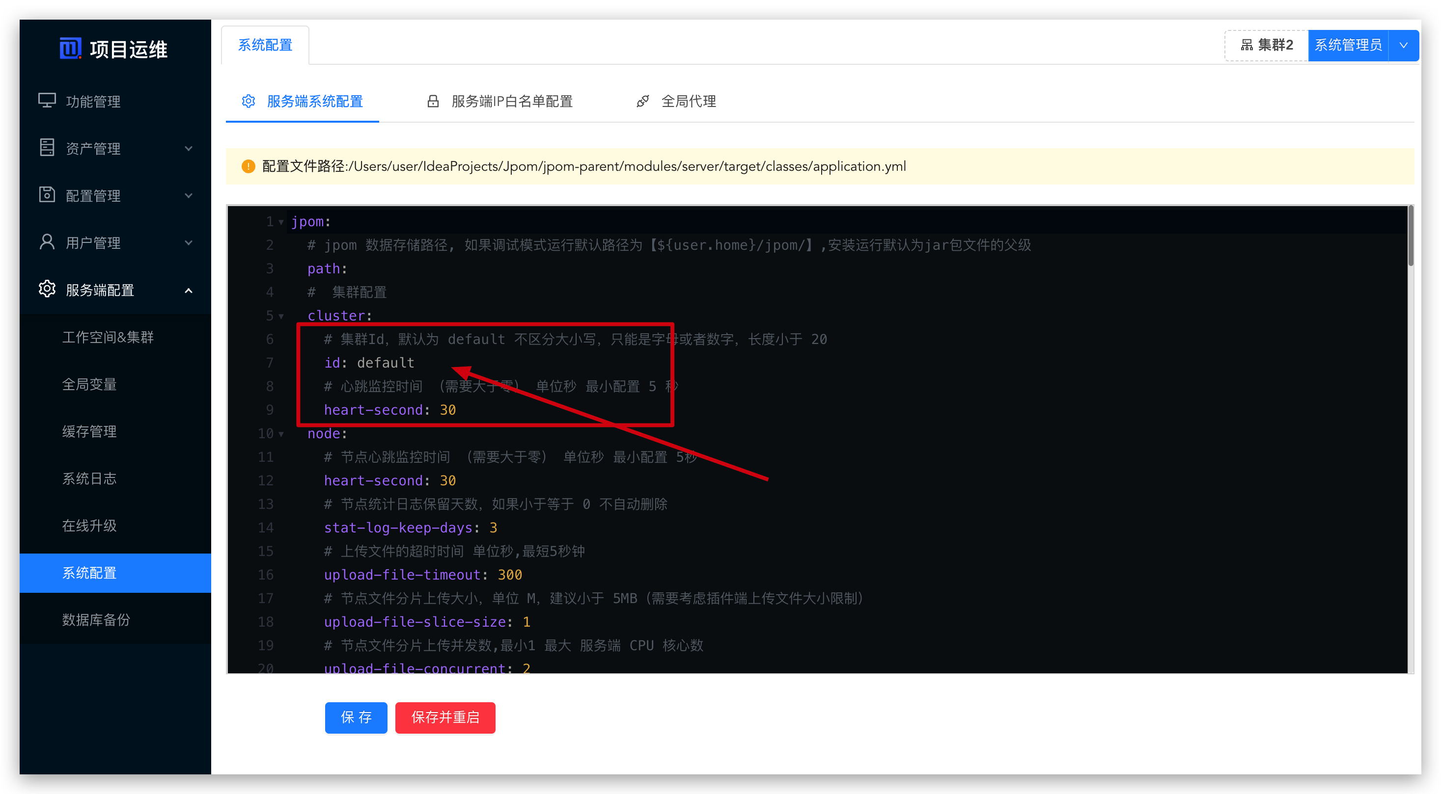Click the 保存并重启 button
The width and height of the screenshot is (1441, 794).
tap(445, 717)
